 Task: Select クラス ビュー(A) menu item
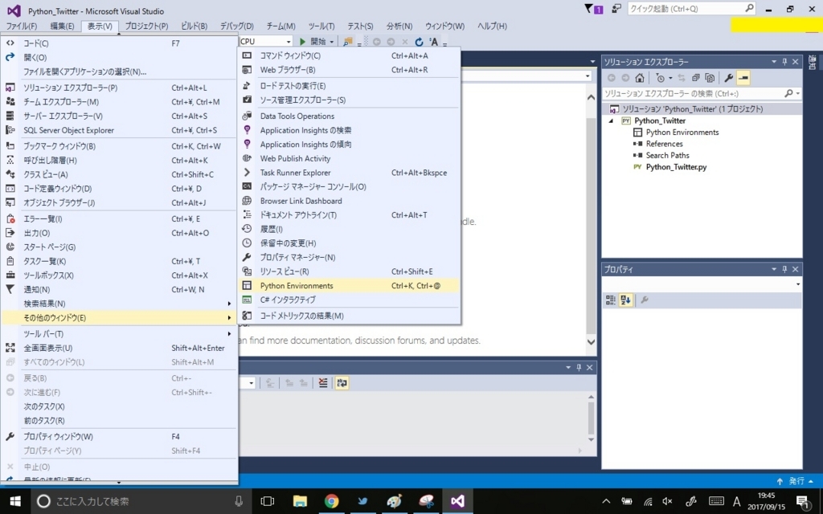[119, 174]
